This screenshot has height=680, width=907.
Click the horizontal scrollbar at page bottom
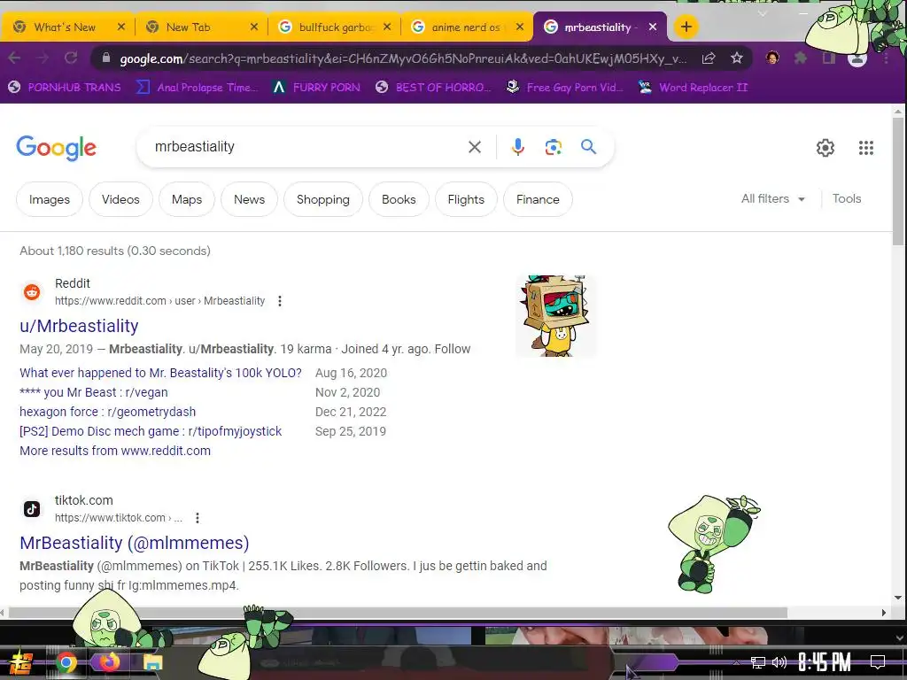398,613
